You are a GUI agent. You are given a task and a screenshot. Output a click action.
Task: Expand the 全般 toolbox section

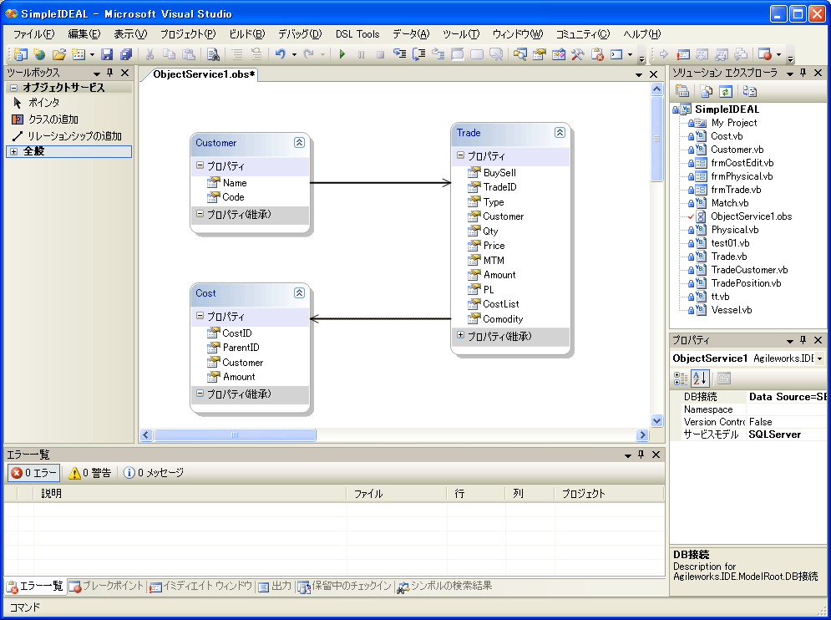(13, 151)
